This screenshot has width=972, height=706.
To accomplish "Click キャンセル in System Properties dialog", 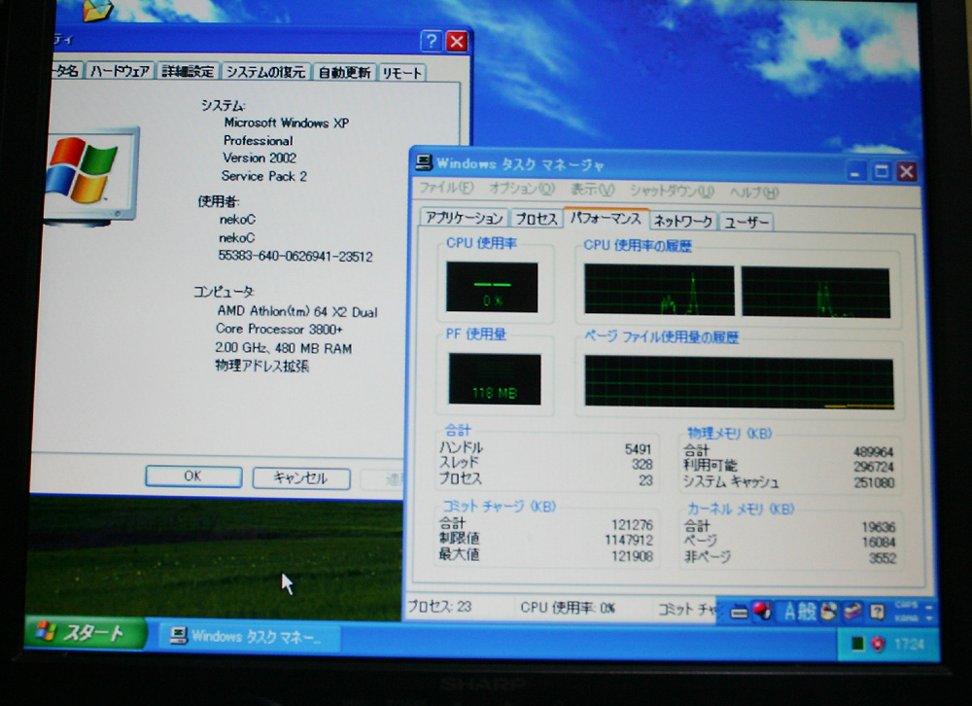I will (300, 477).
